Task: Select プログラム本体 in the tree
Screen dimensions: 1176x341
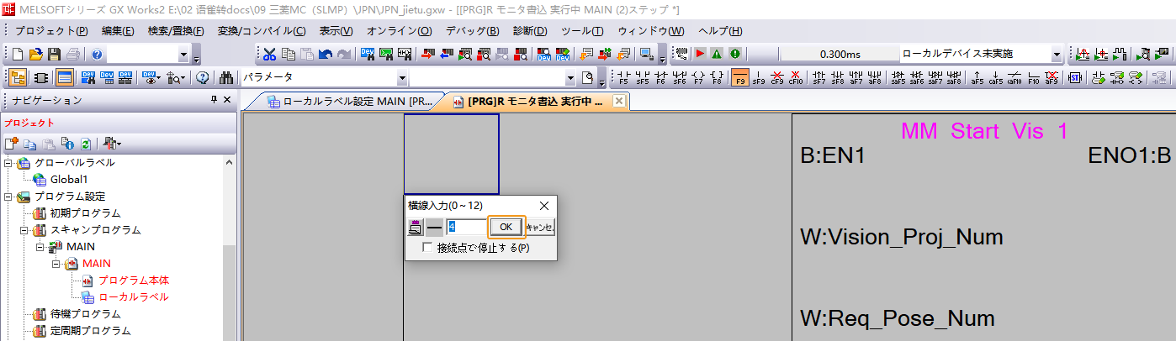Action: pyautogui.click(x=133, y=281)
